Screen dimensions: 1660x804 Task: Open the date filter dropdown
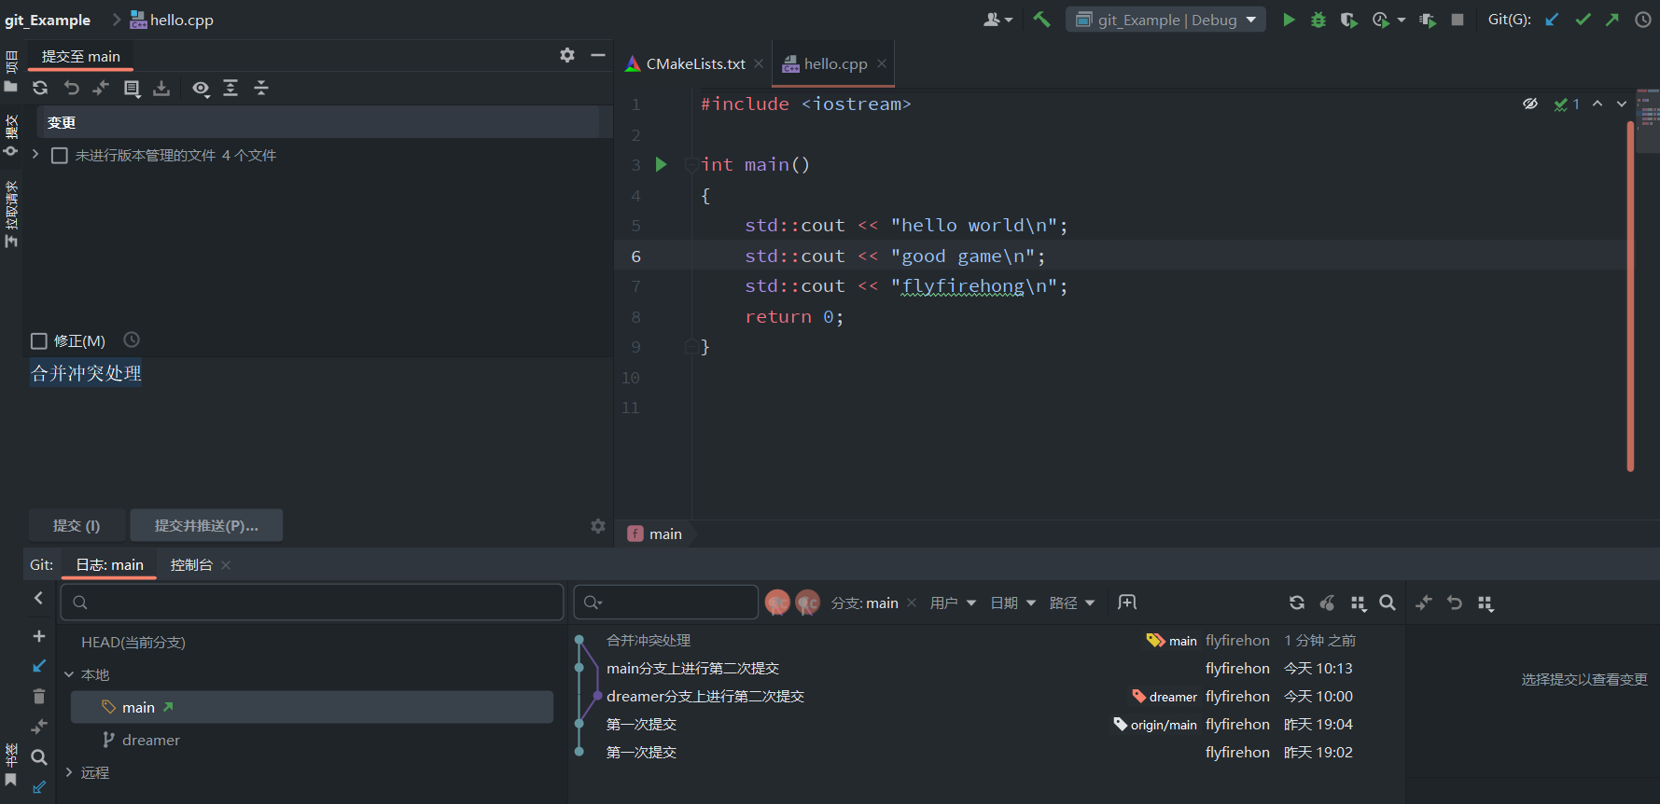pos(1012,603)
